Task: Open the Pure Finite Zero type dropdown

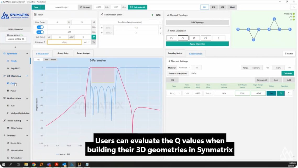Action: [x=131, y=23]
